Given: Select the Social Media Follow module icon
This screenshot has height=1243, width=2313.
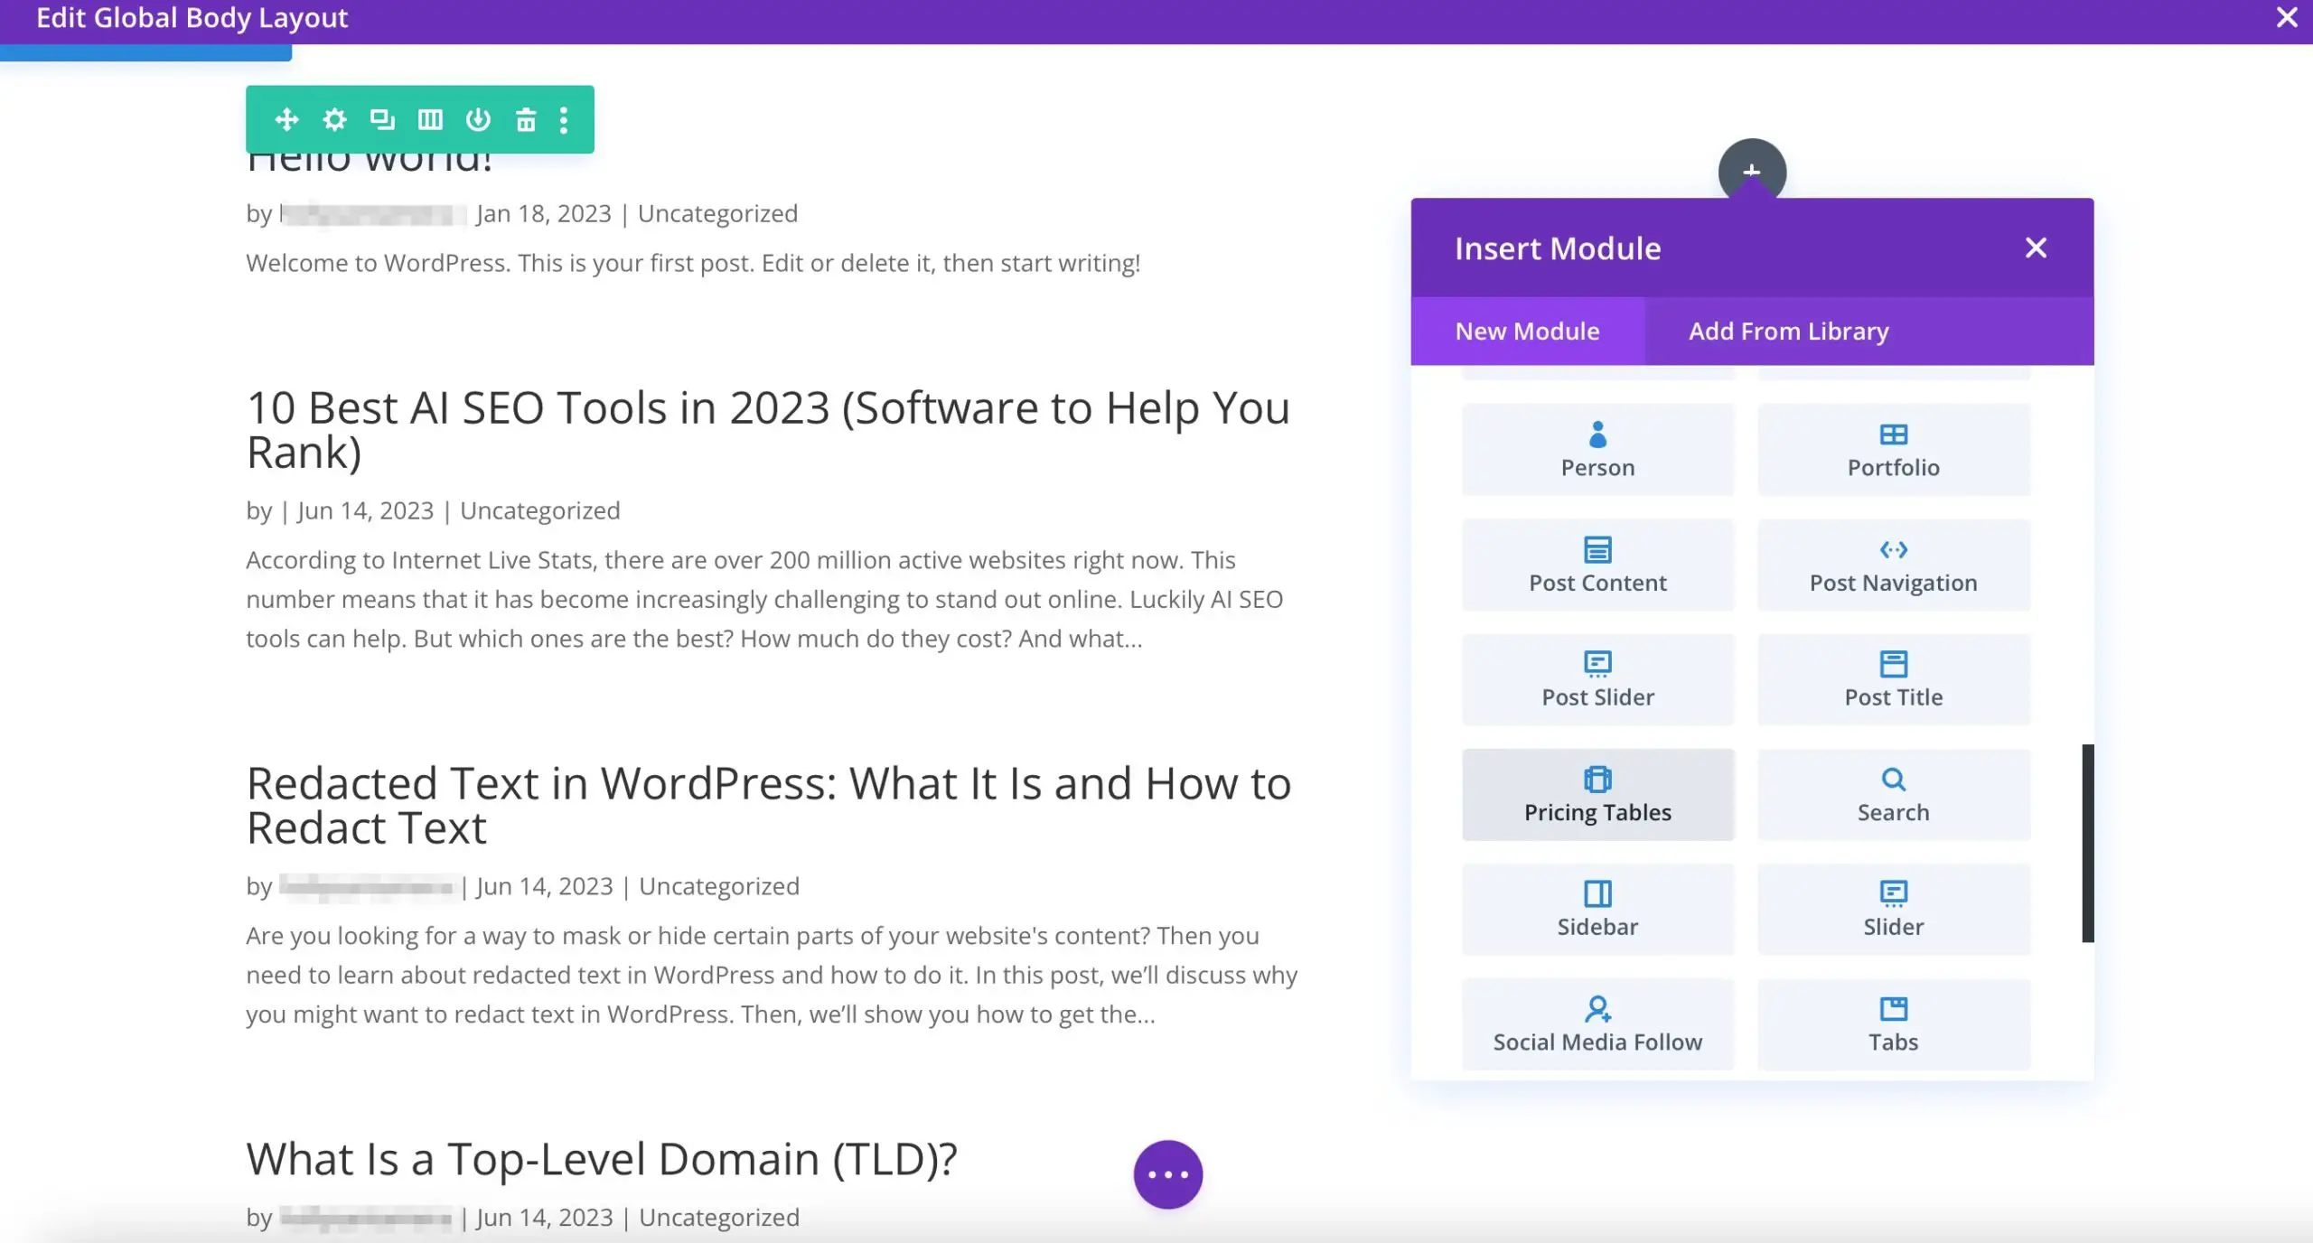Looking at the screenshot, I should 1597,1007.
